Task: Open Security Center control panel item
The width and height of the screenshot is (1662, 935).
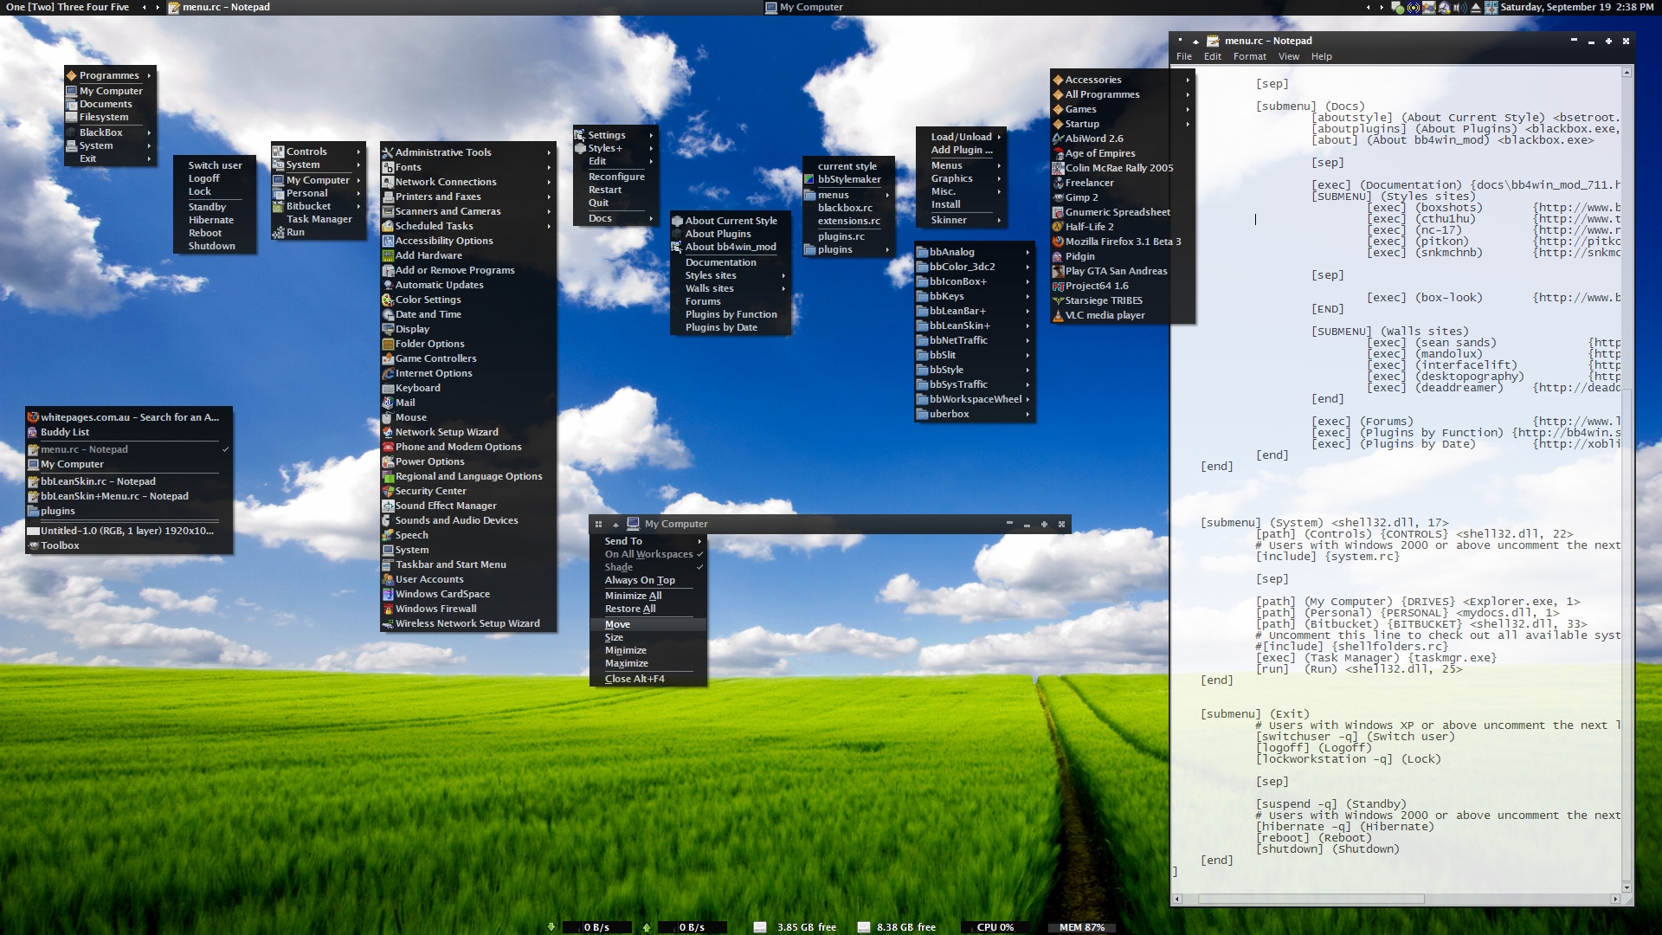Action: tap(430, 491)
